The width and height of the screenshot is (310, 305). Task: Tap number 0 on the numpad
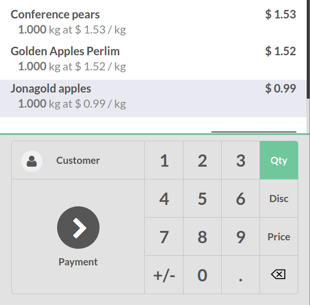tap(202, 275)
